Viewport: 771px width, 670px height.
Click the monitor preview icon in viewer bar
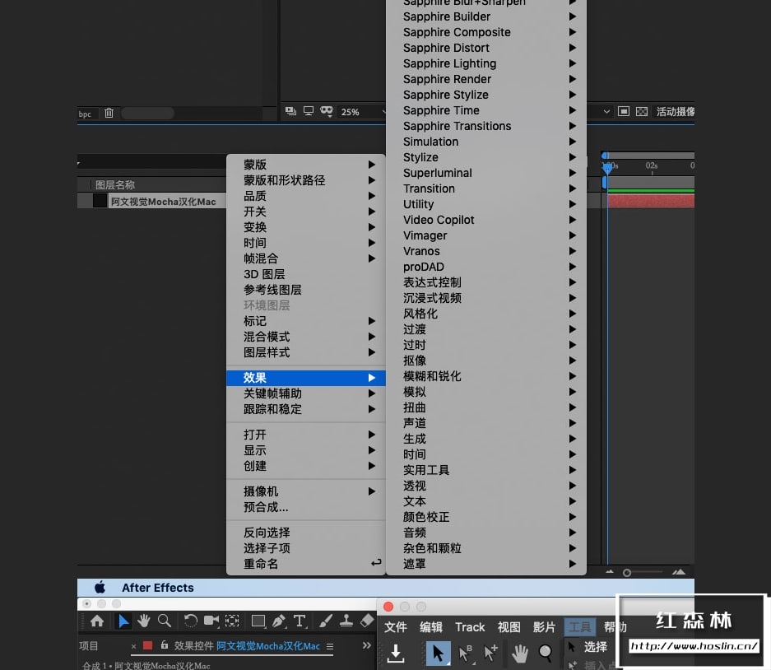click(x=309, y=111)
